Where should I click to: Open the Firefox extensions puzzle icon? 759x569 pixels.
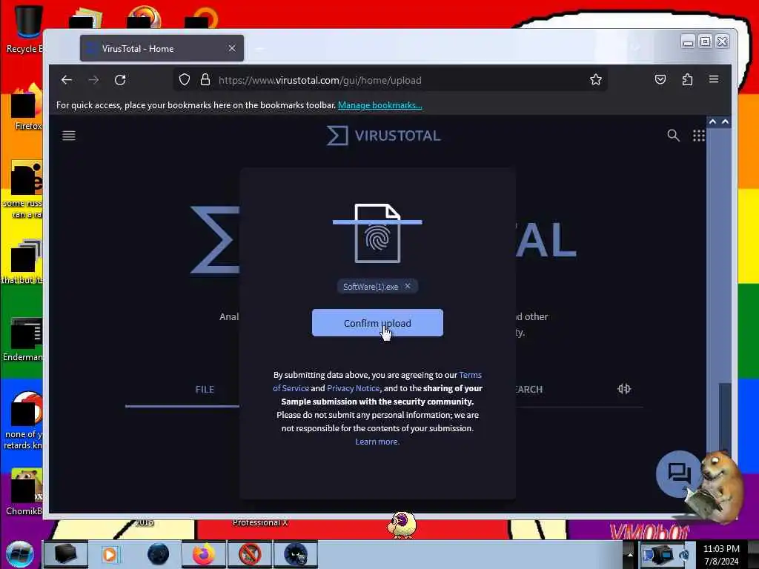687,79
